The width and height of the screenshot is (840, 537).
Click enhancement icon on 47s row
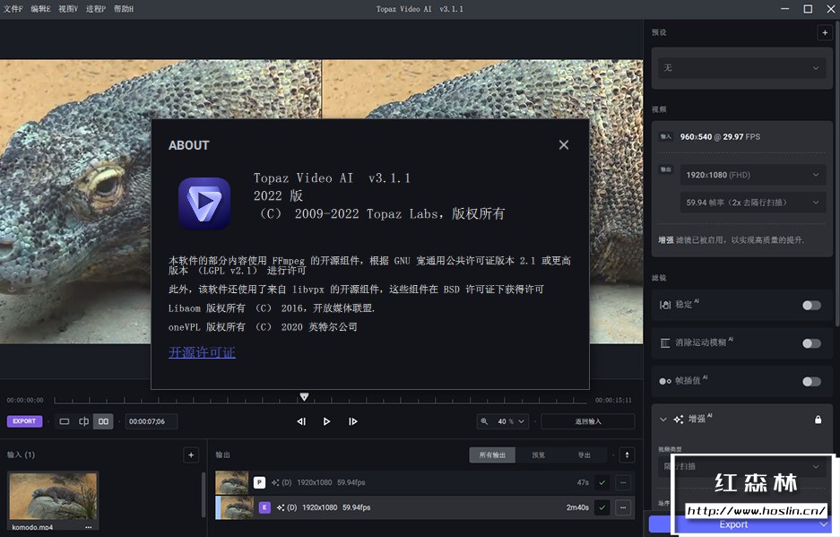tap(275, 482)
